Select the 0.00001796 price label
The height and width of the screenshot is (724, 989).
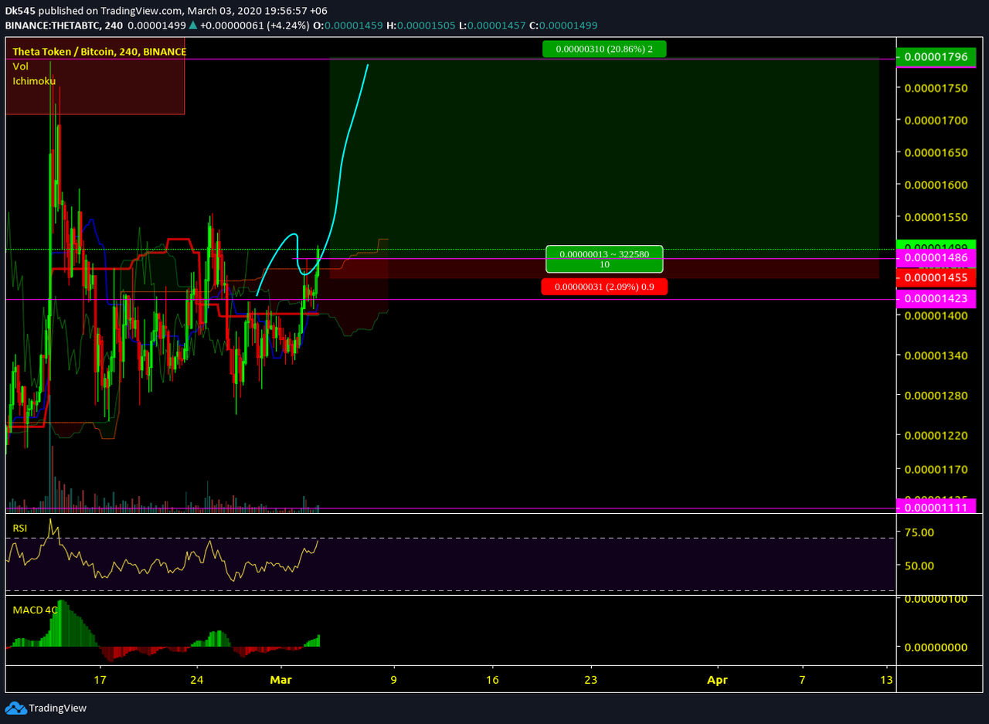tap(936, 57)
